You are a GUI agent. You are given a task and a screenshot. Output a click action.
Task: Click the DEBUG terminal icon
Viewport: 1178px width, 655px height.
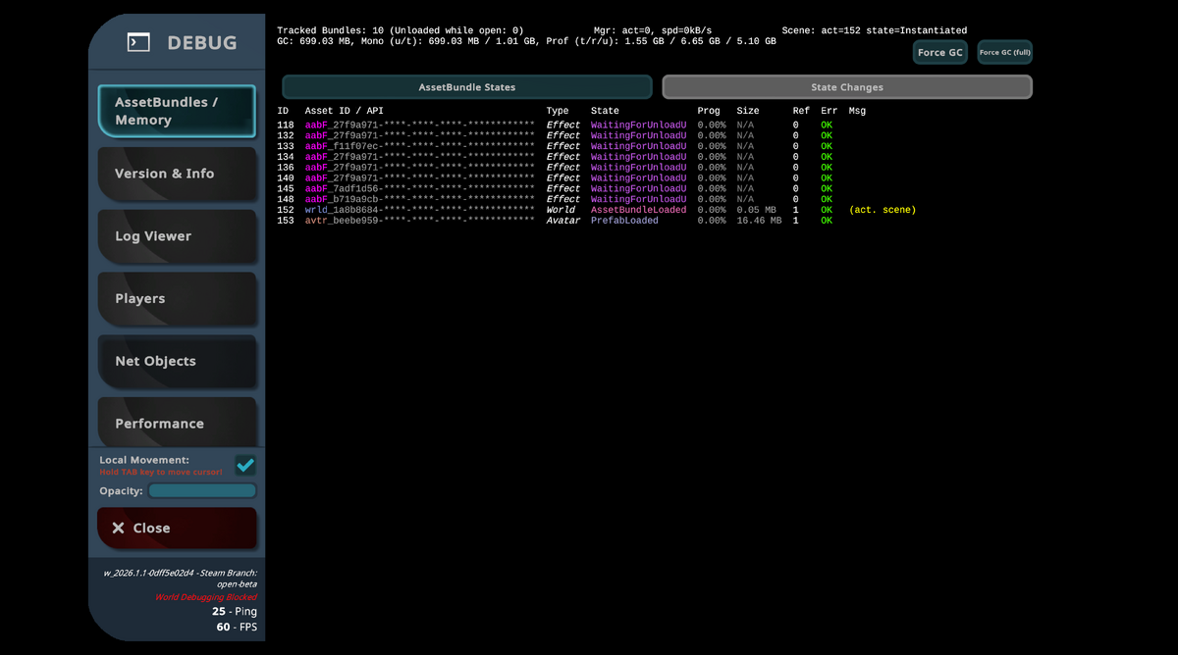coord(138,42)
